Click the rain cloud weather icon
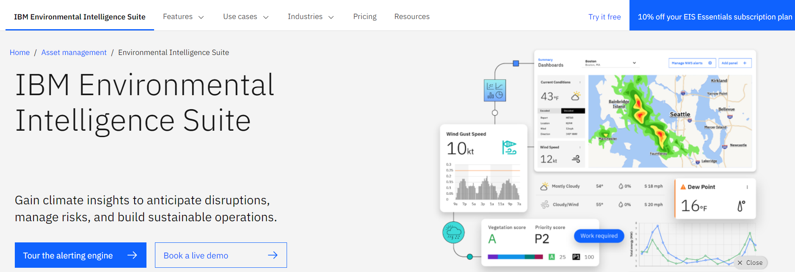Viewport: 795px width, 272px height. pyautogui.click(x=453, y=232)
